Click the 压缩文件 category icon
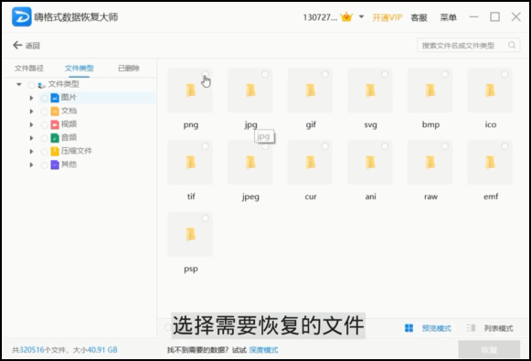531x361 pixels. [x=55, y=152]
